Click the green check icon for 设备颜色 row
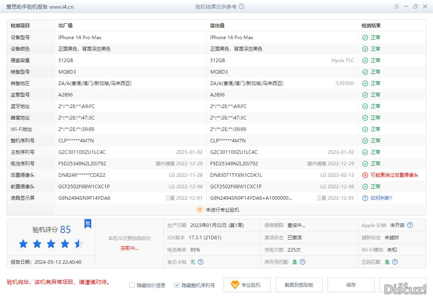 point(365,49)
